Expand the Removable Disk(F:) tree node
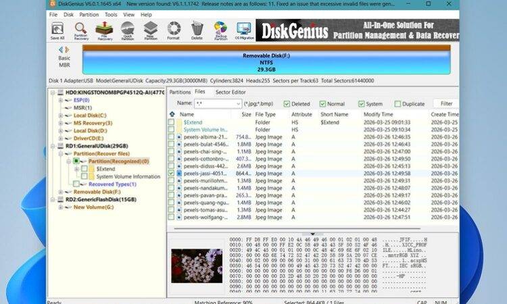Viewport: 507px width, 304px height. click(x=60, y=192)
